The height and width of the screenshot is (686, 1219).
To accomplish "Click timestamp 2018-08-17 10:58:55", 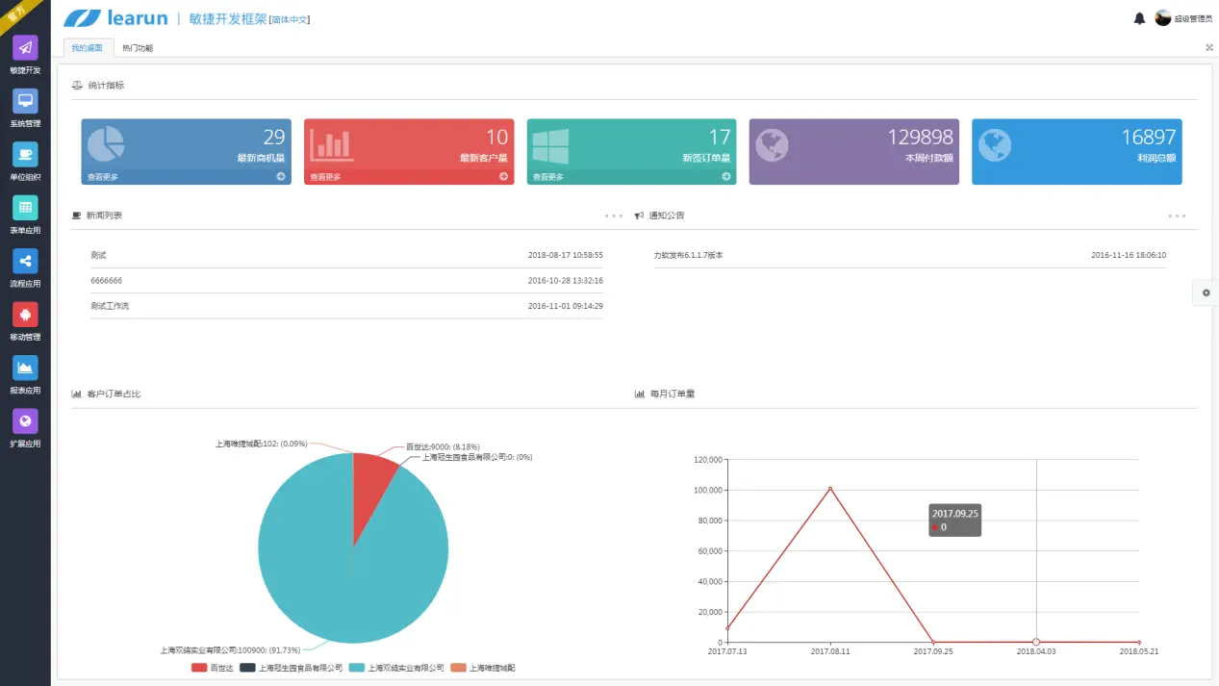I will pyautogui.click(x=566, y=255).
